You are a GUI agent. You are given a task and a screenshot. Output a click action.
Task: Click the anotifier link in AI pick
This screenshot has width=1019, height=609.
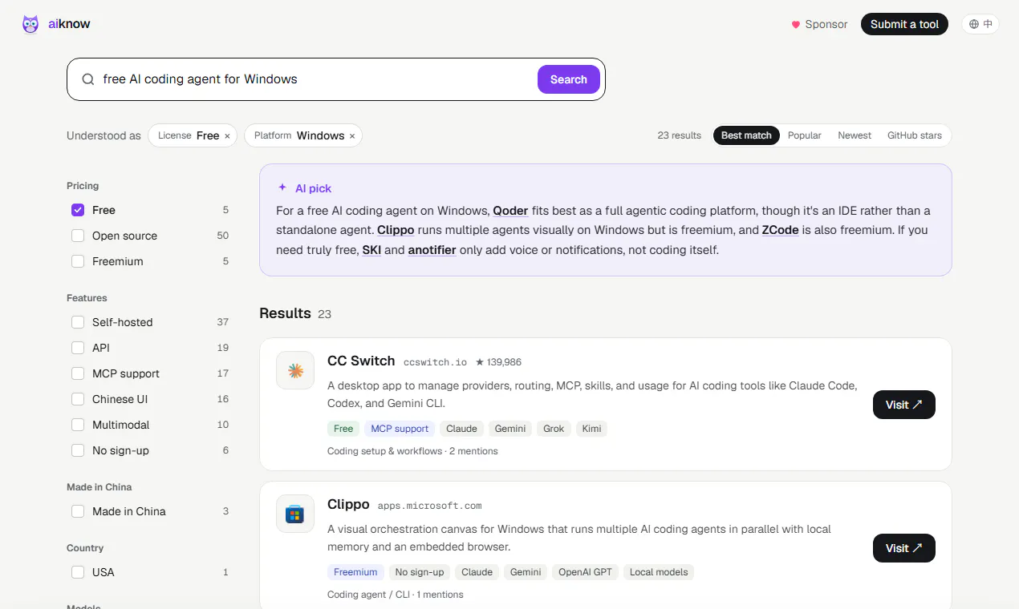432,250
